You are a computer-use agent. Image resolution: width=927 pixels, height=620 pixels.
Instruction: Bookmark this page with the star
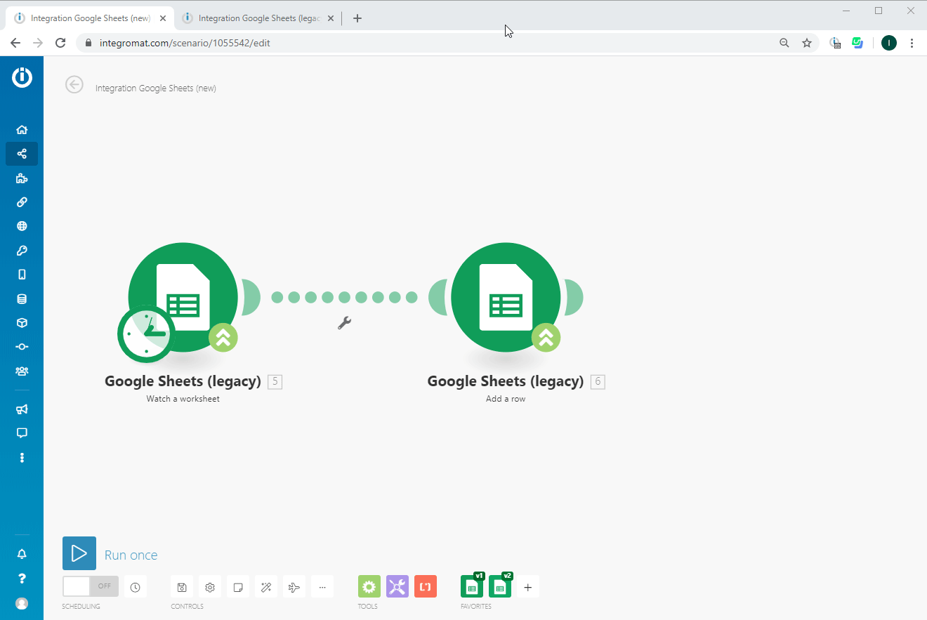pos(807,43)
